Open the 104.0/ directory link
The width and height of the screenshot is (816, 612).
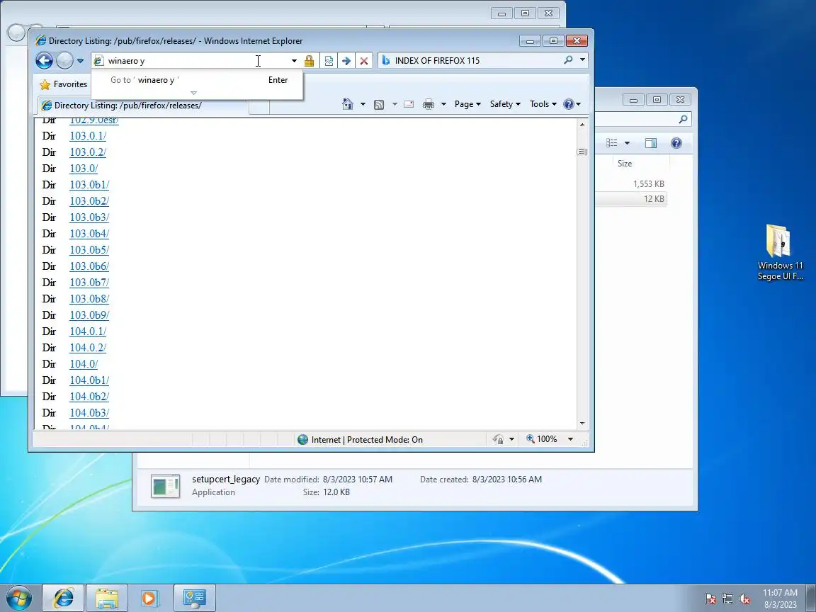[x=84, y=364]
